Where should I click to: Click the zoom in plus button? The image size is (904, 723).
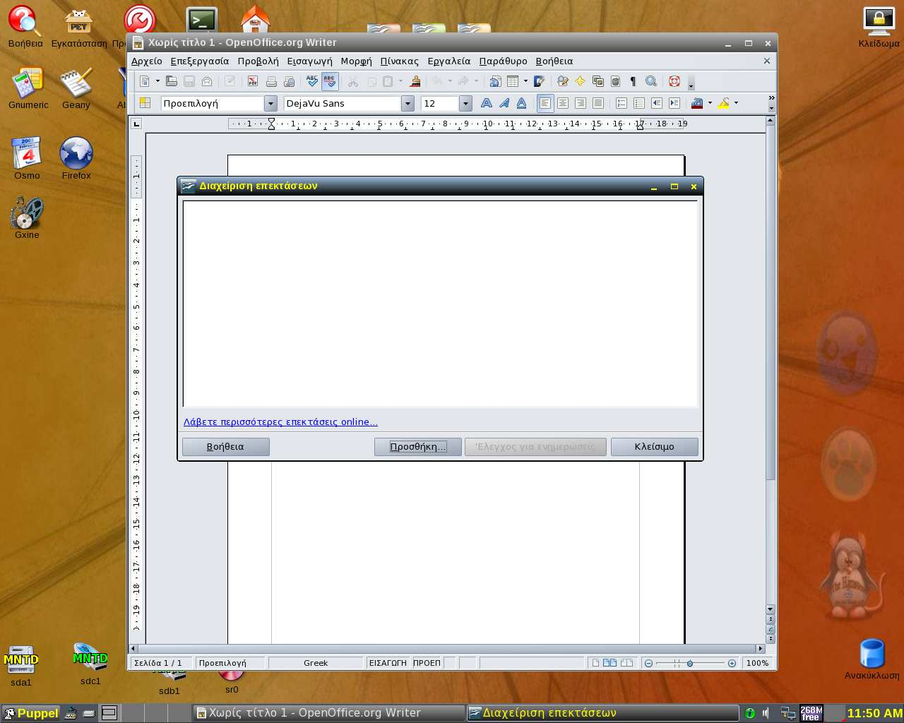tap(732, 663)
